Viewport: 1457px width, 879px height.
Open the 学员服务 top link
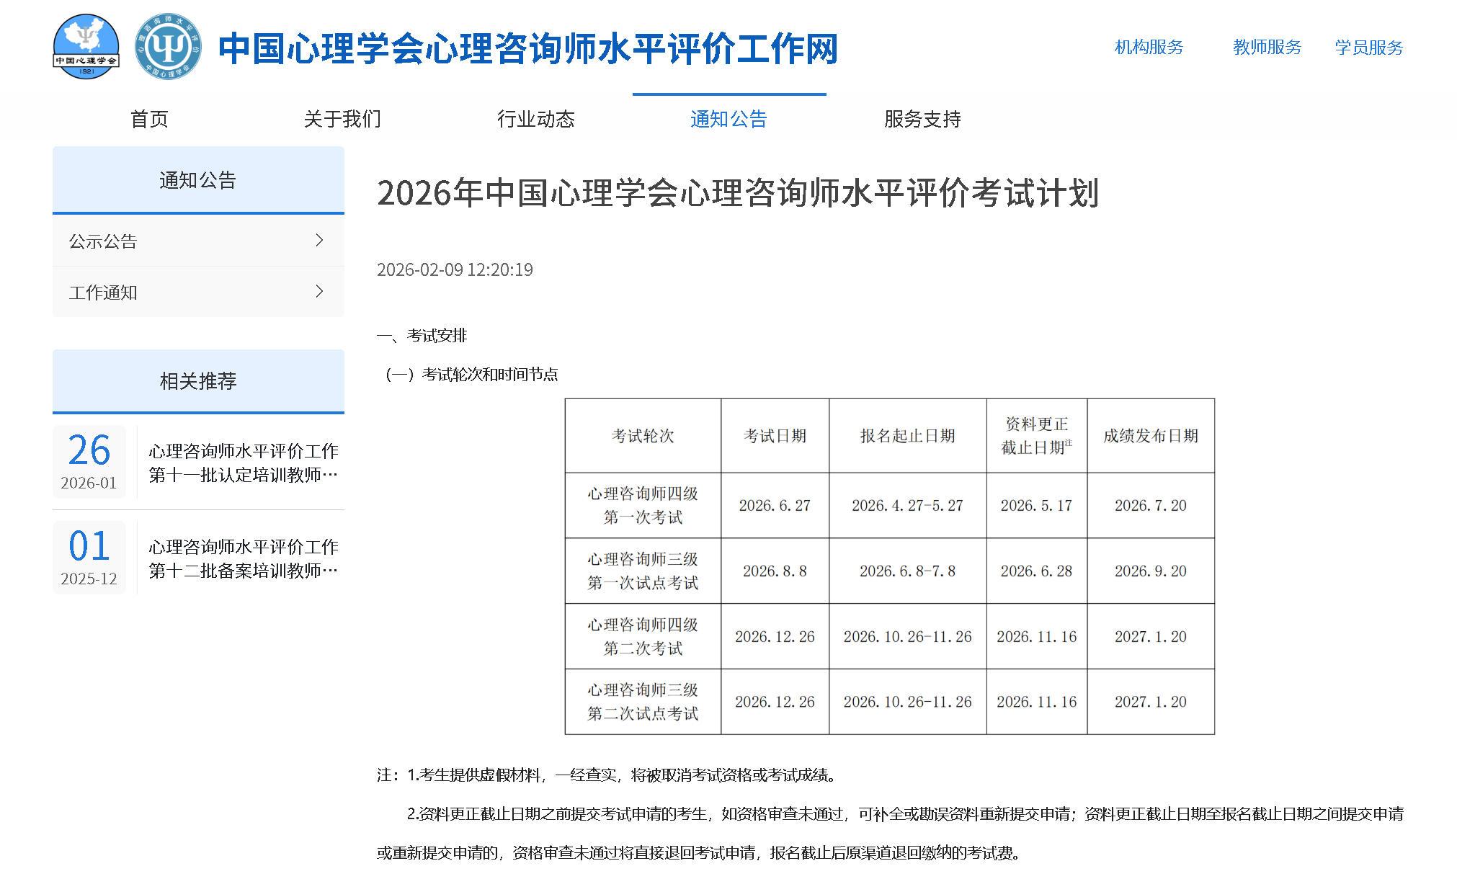(1369, 48)
